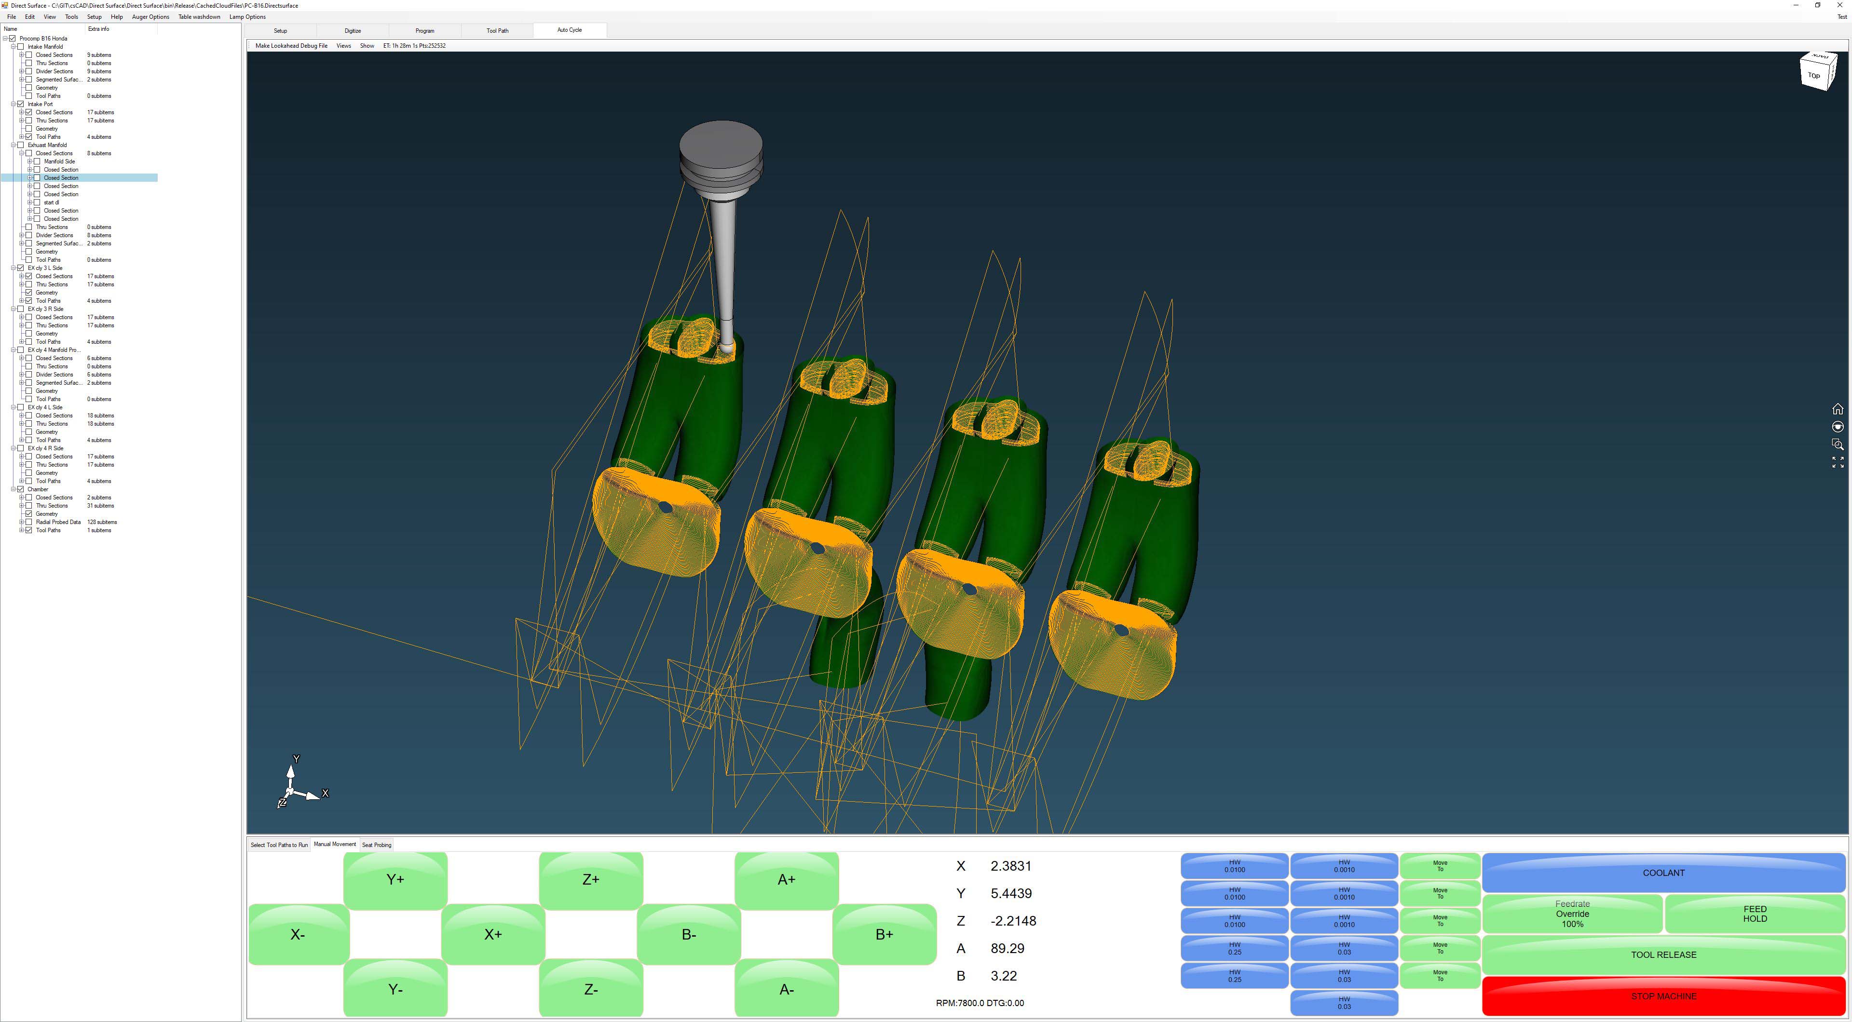Uncheck the Chamber checkbox
Viewport: 1852px width, 1022px height.
[21, 489]
